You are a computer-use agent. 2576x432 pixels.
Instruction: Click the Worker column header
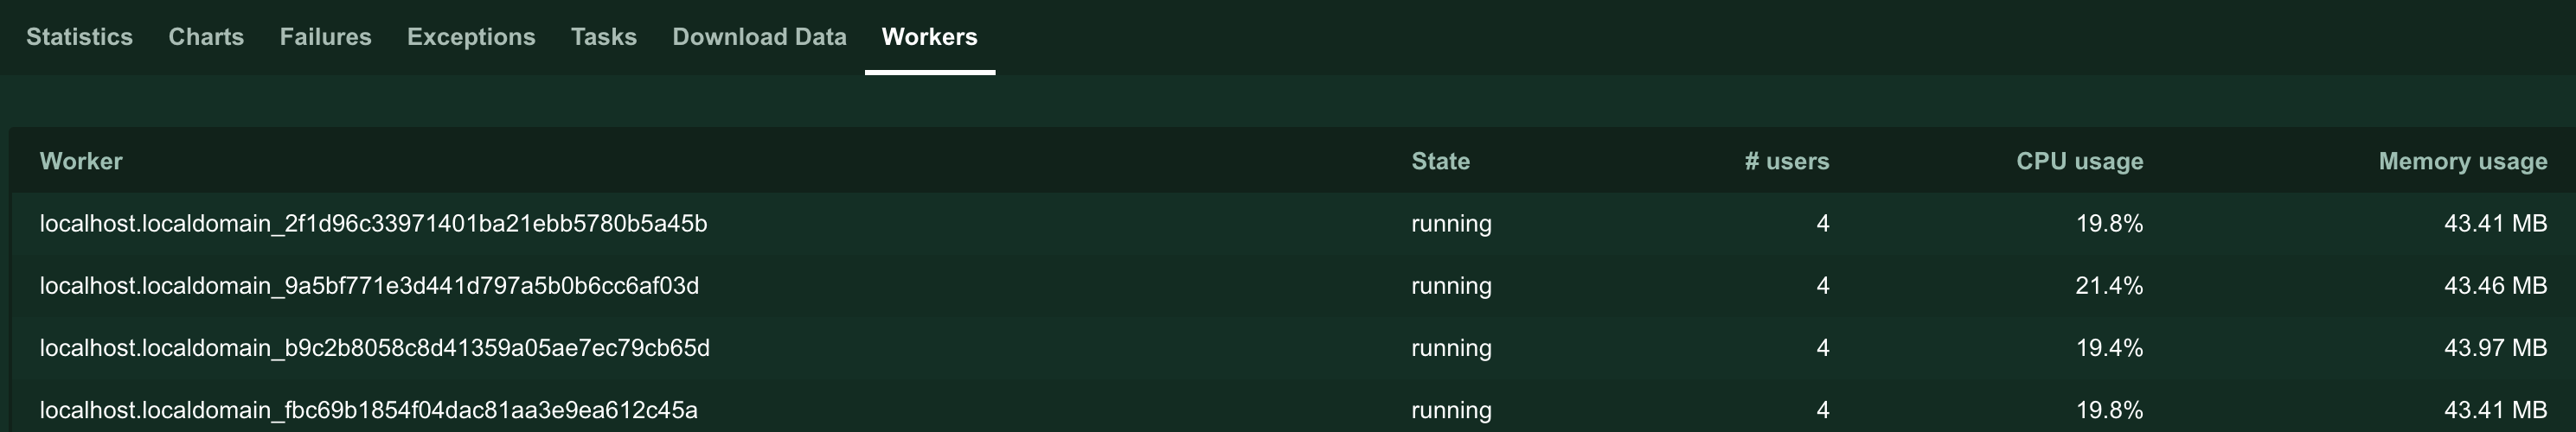[81, 162]
